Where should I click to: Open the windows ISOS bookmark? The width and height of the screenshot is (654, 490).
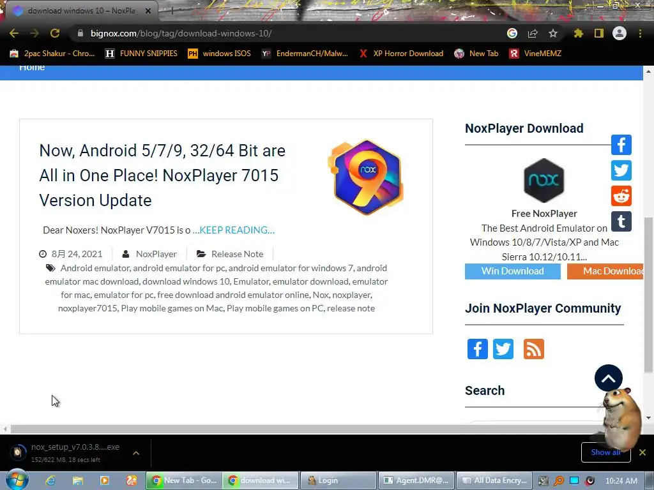click(x=220, y=54)
